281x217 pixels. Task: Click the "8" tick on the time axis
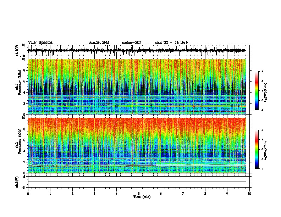(x=205, y=194)
